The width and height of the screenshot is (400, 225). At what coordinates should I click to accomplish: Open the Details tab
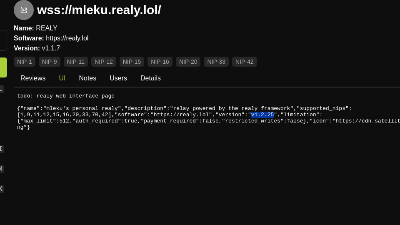150,78
